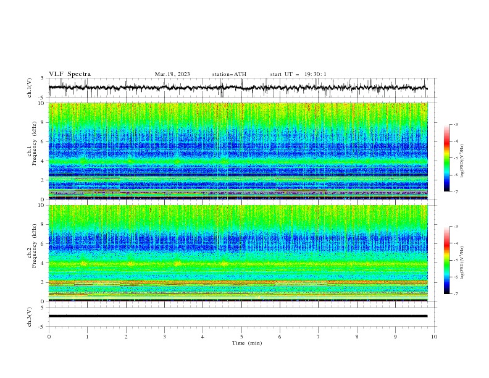This screenshot has height=378, width=489.
Task: Click the time axis tick label '8'
Action: pyautogui.click(x=357, y=337)
